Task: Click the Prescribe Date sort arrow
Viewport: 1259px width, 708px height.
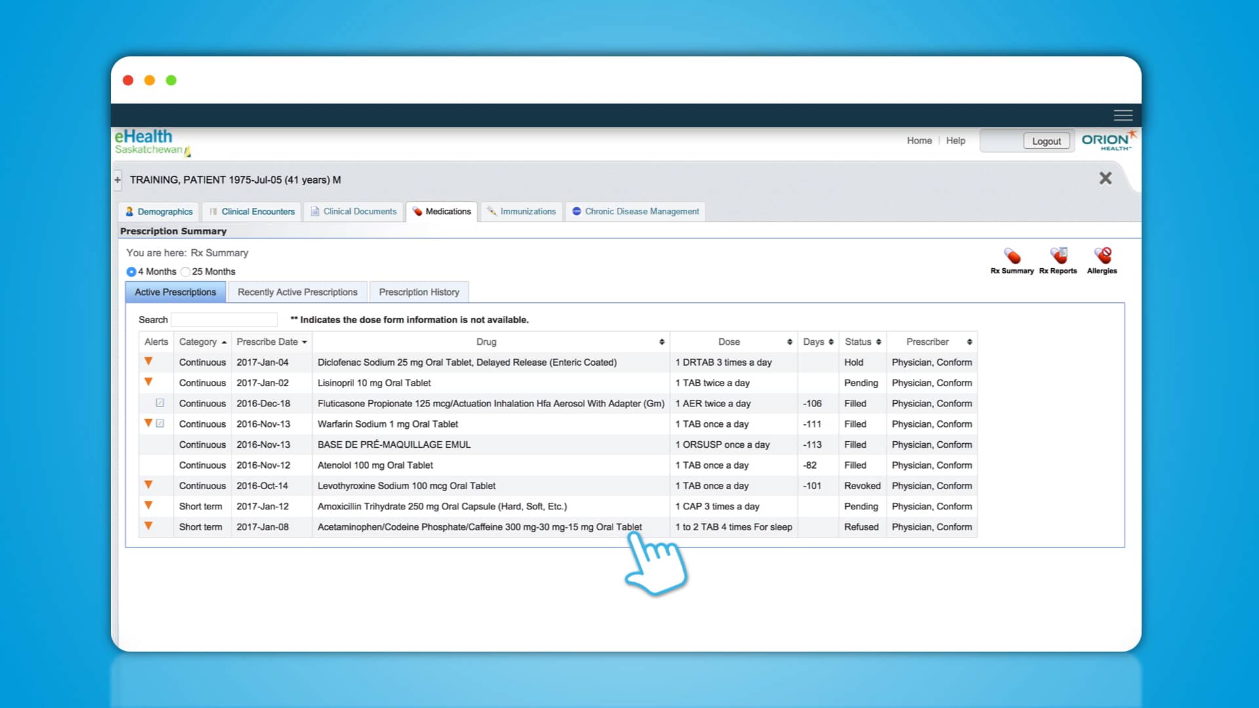Action: 304,342
